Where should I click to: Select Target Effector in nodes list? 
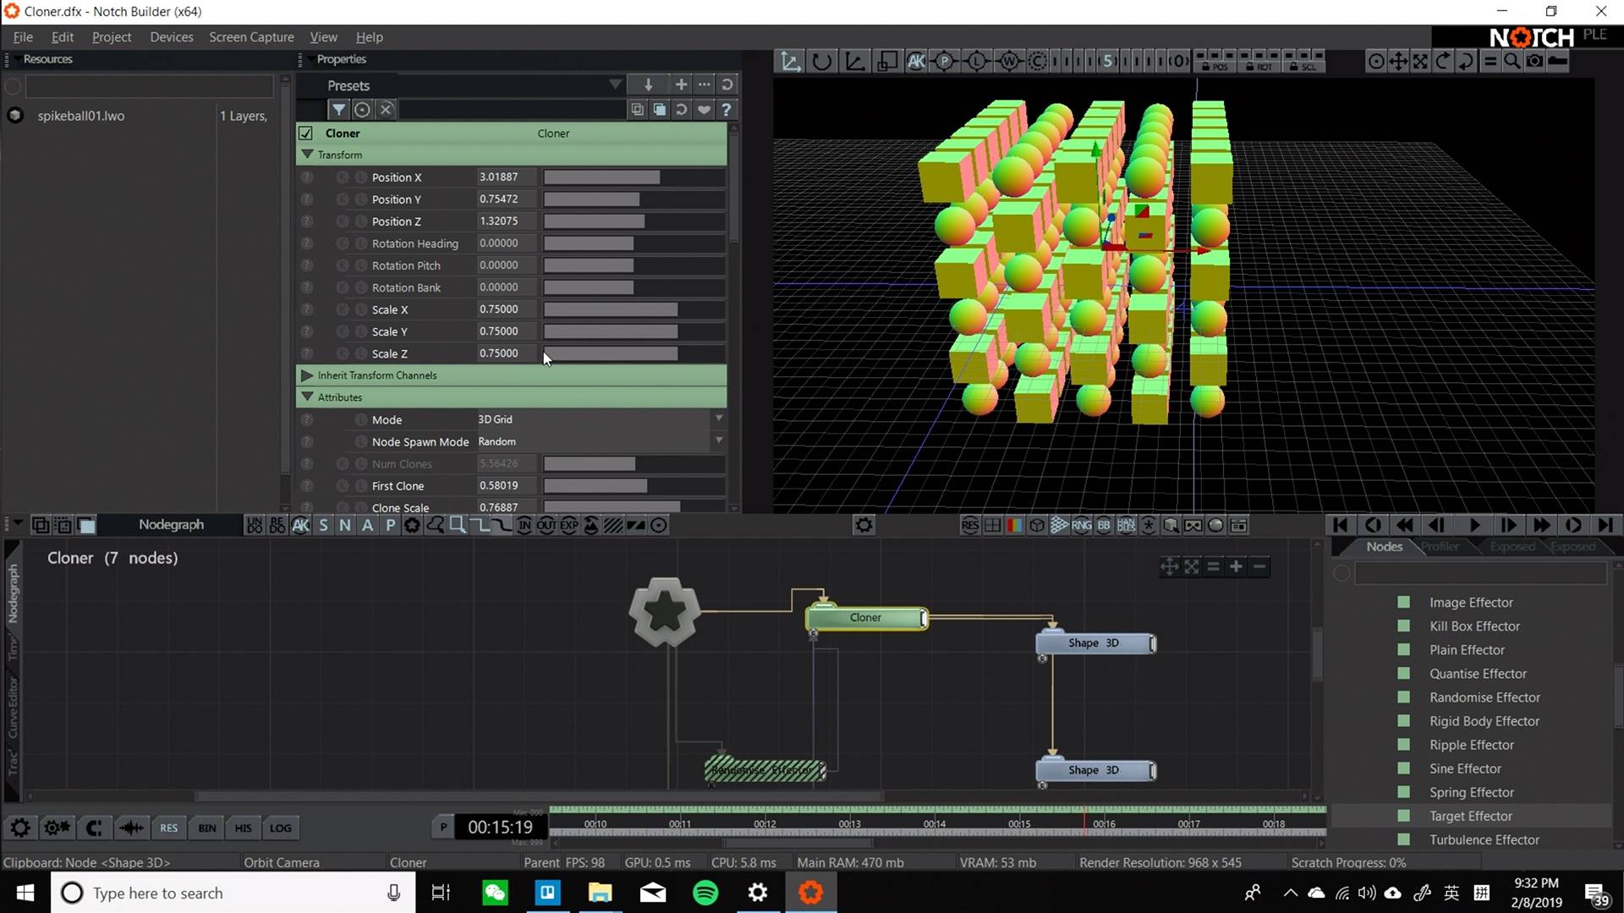coord(1471,816)
